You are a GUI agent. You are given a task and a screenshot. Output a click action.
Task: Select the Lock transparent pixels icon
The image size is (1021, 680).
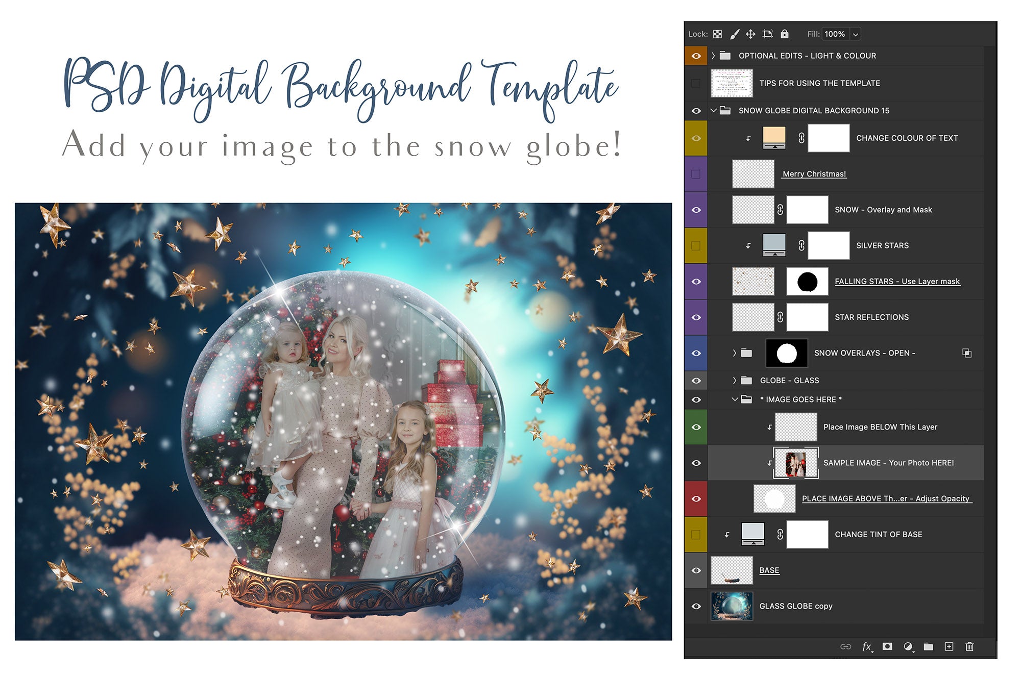click(717, 34)
